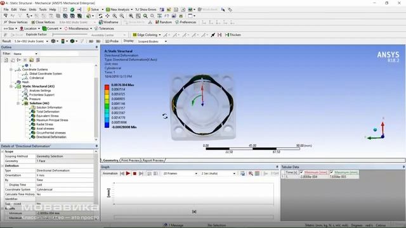Select Global Coordinate System tree item
This screenshot has height=228, width=406.
click(46, 73)
